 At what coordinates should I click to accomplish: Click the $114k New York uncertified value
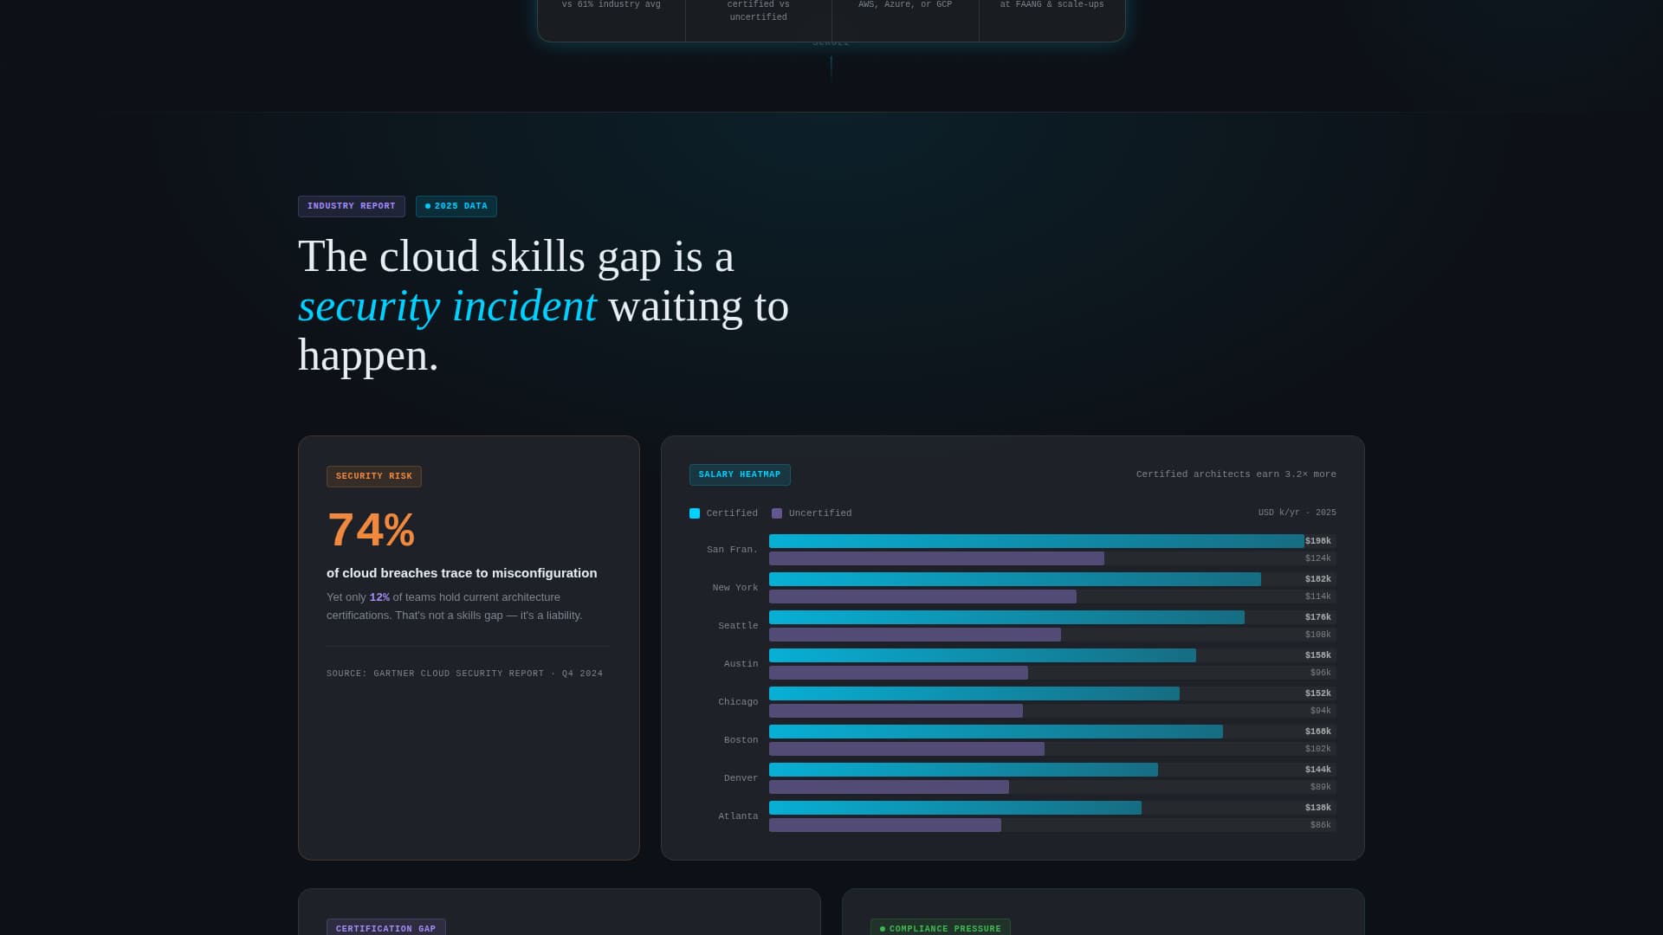tap(1317, 596)
